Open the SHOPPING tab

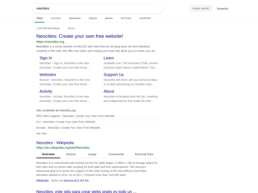point(145,18)
